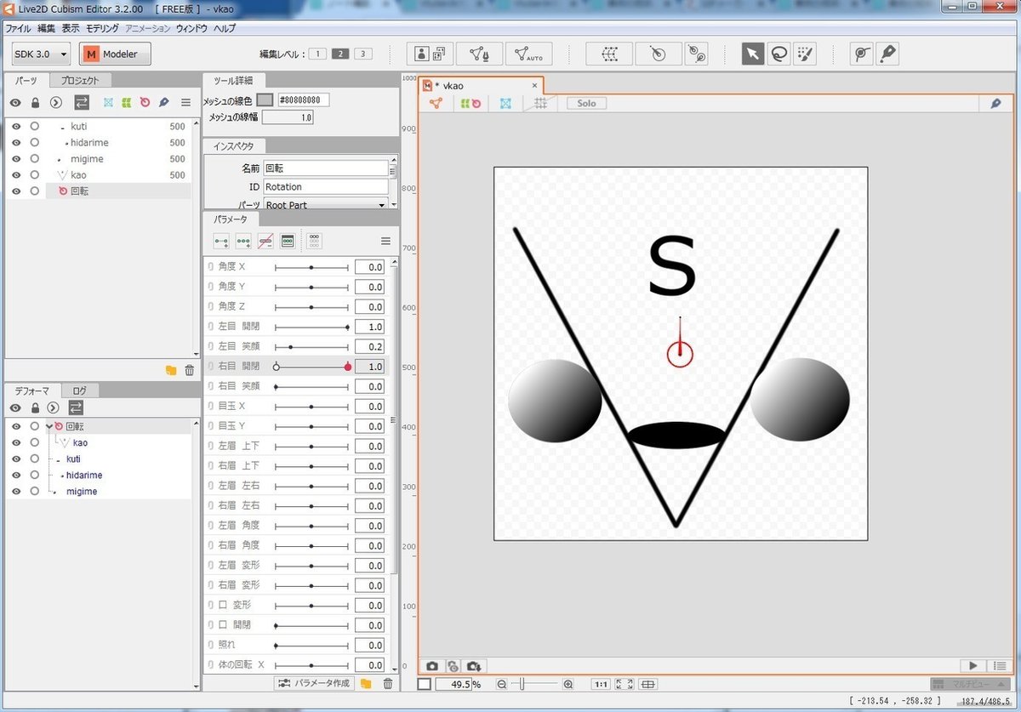Toggle visibility of kao in deformer panel
Viewport: 1021px width, 712px height.
coord(15,442)
